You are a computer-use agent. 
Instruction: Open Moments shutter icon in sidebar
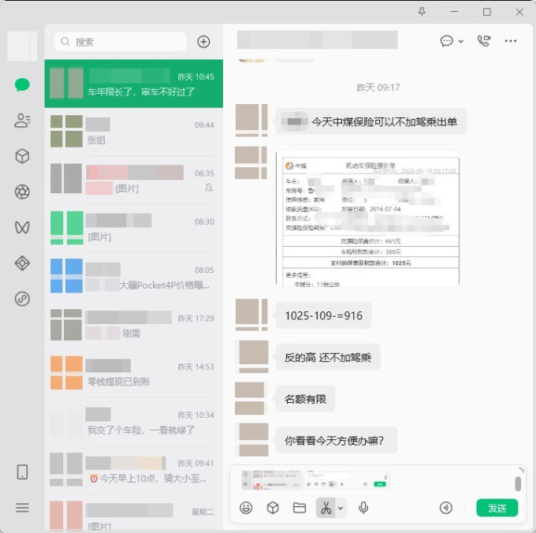pos(22,192)
